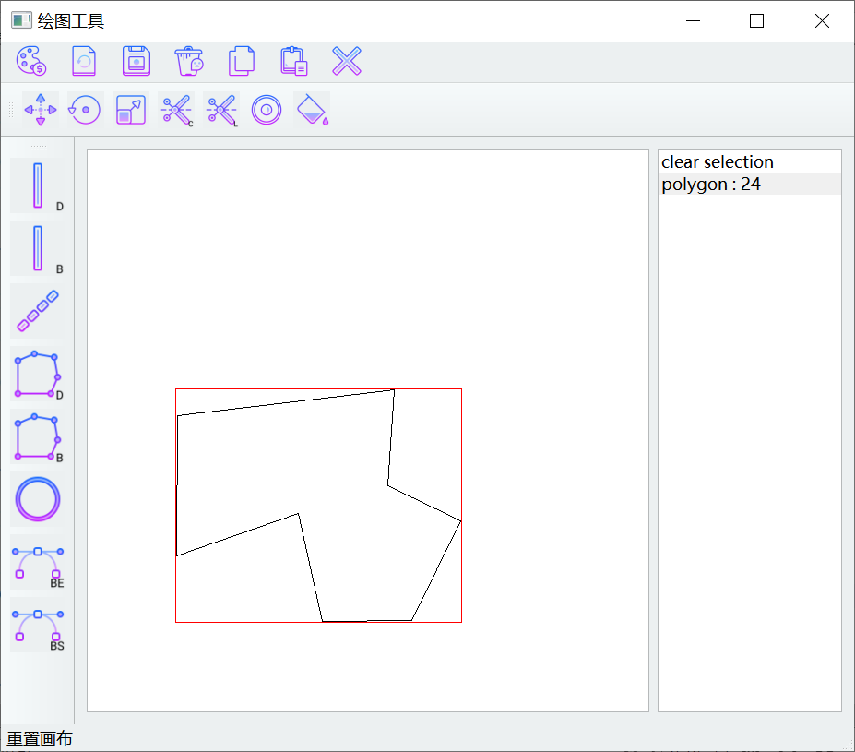Select the concentric circle target tool
Screen dimensions: 855x752
[x=267, y=110]
